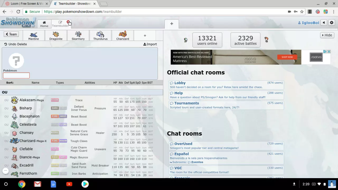
Task: Select Charizard team slot
Action: point(123,36)
